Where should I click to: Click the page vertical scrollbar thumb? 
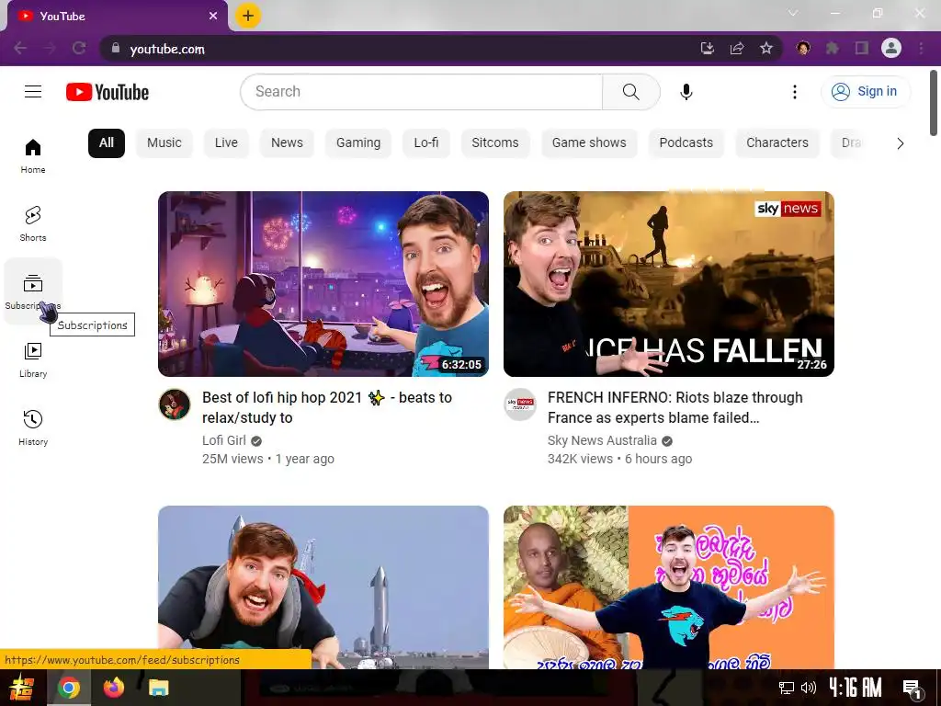point(934,103)
